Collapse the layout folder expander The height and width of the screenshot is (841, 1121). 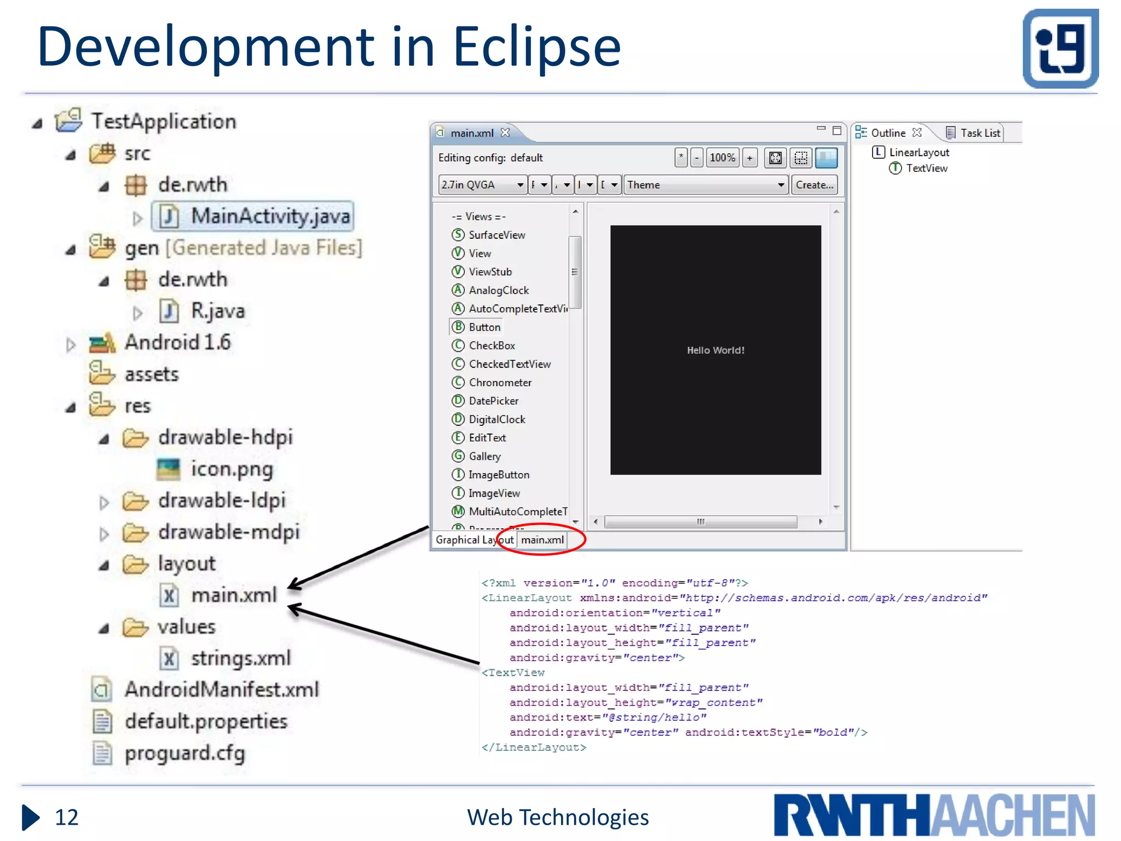[104, 566]
